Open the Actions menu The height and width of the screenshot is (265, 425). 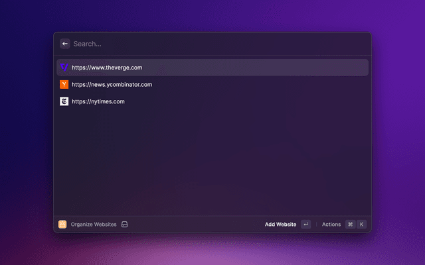point(331,225)
